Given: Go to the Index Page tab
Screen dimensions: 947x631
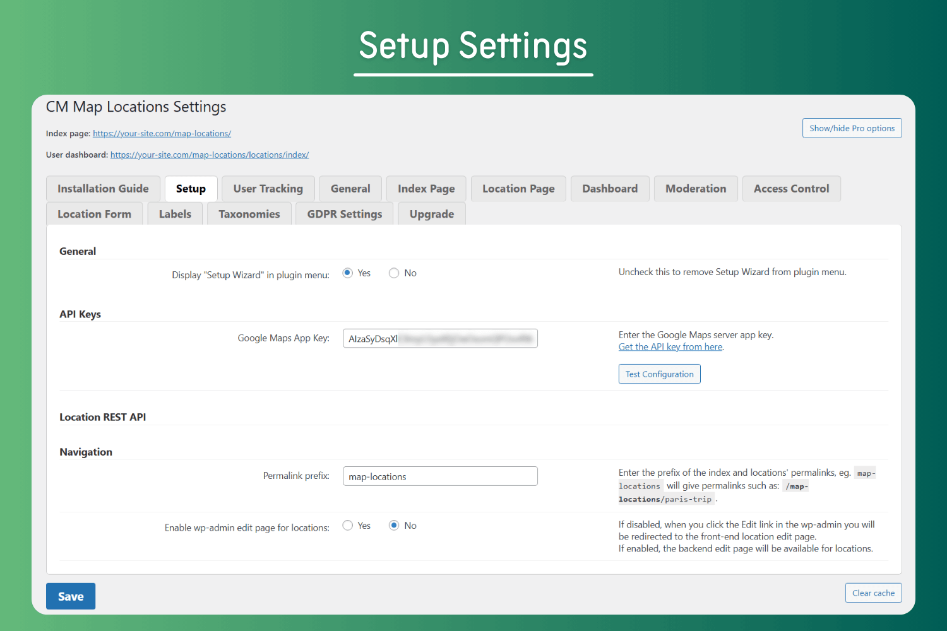Looking at the screenshot, I should pyautogui.click(x=426, y=189).
